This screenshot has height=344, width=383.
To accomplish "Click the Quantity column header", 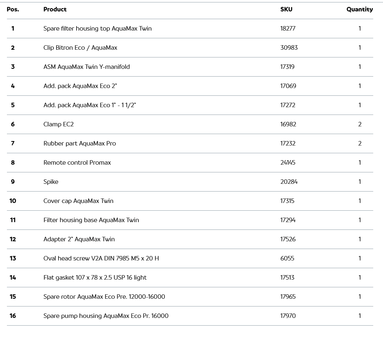I will pos(359,9).
